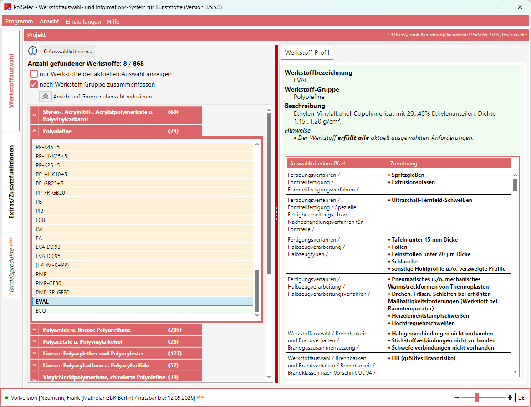Click HB (größtes Brandrisiko) entry
The height and width of the screenshot is (407, 531).
(424, 358)
